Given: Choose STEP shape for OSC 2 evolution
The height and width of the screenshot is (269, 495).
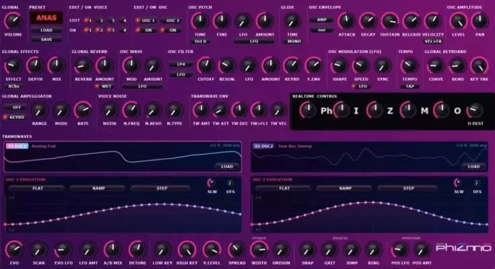Looking at the screenshot, I should click(x=408, y=188).
